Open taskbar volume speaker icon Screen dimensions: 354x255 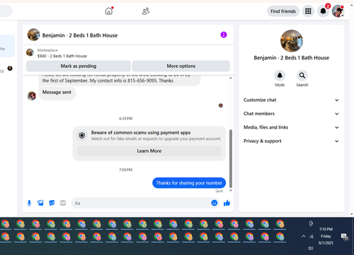coord(311,248)
